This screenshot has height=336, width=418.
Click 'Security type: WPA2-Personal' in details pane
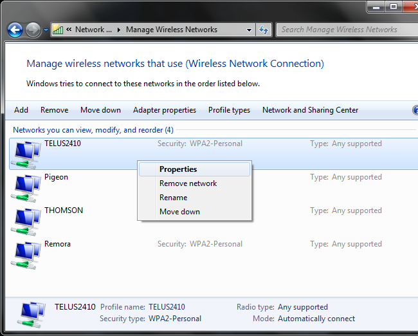(x=150, y=319)
